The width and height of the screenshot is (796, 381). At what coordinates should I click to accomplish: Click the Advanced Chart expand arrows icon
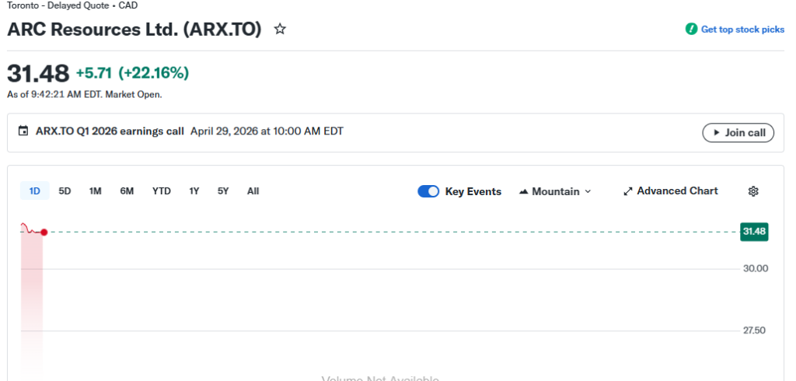628,191
